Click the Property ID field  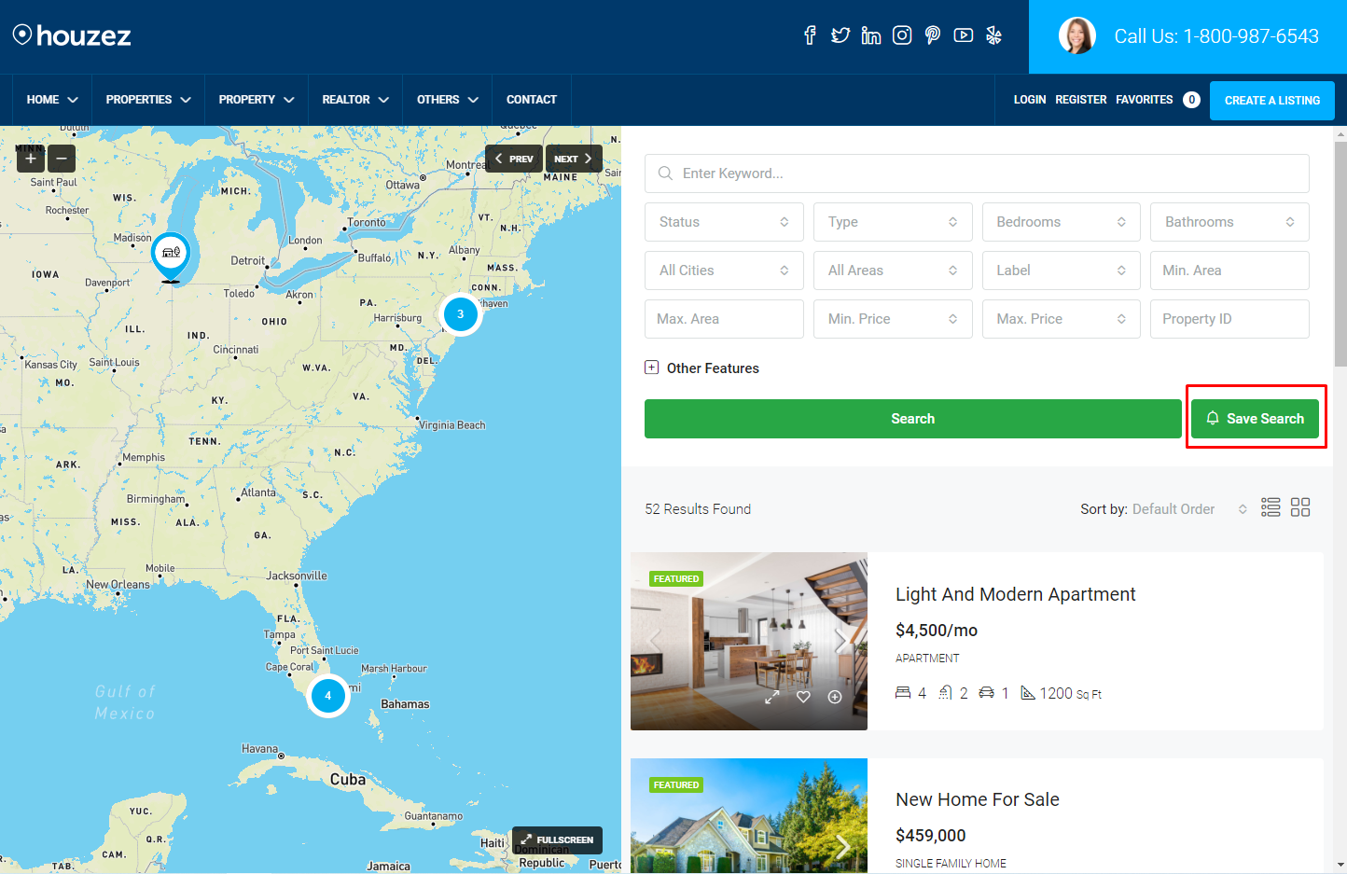pyautogui.click(x=1229, y=319)
